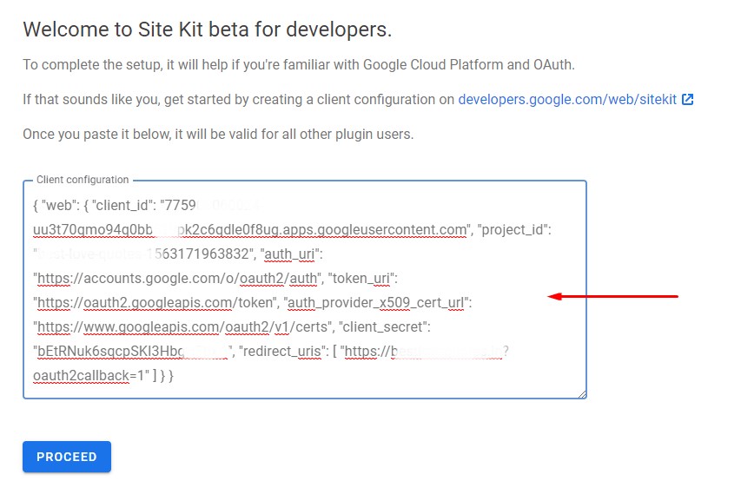Click the "oauth2callback=1" text in configuration
The width and height of the screenshot is (741, 481).
coord(88,376)
